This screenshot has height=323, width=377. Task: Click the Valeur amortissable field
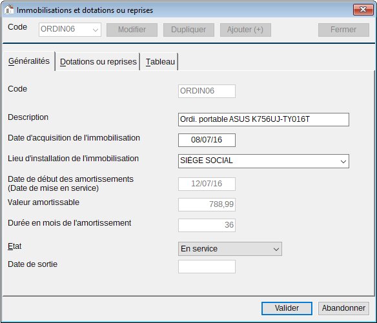click(x=207, y=204)
